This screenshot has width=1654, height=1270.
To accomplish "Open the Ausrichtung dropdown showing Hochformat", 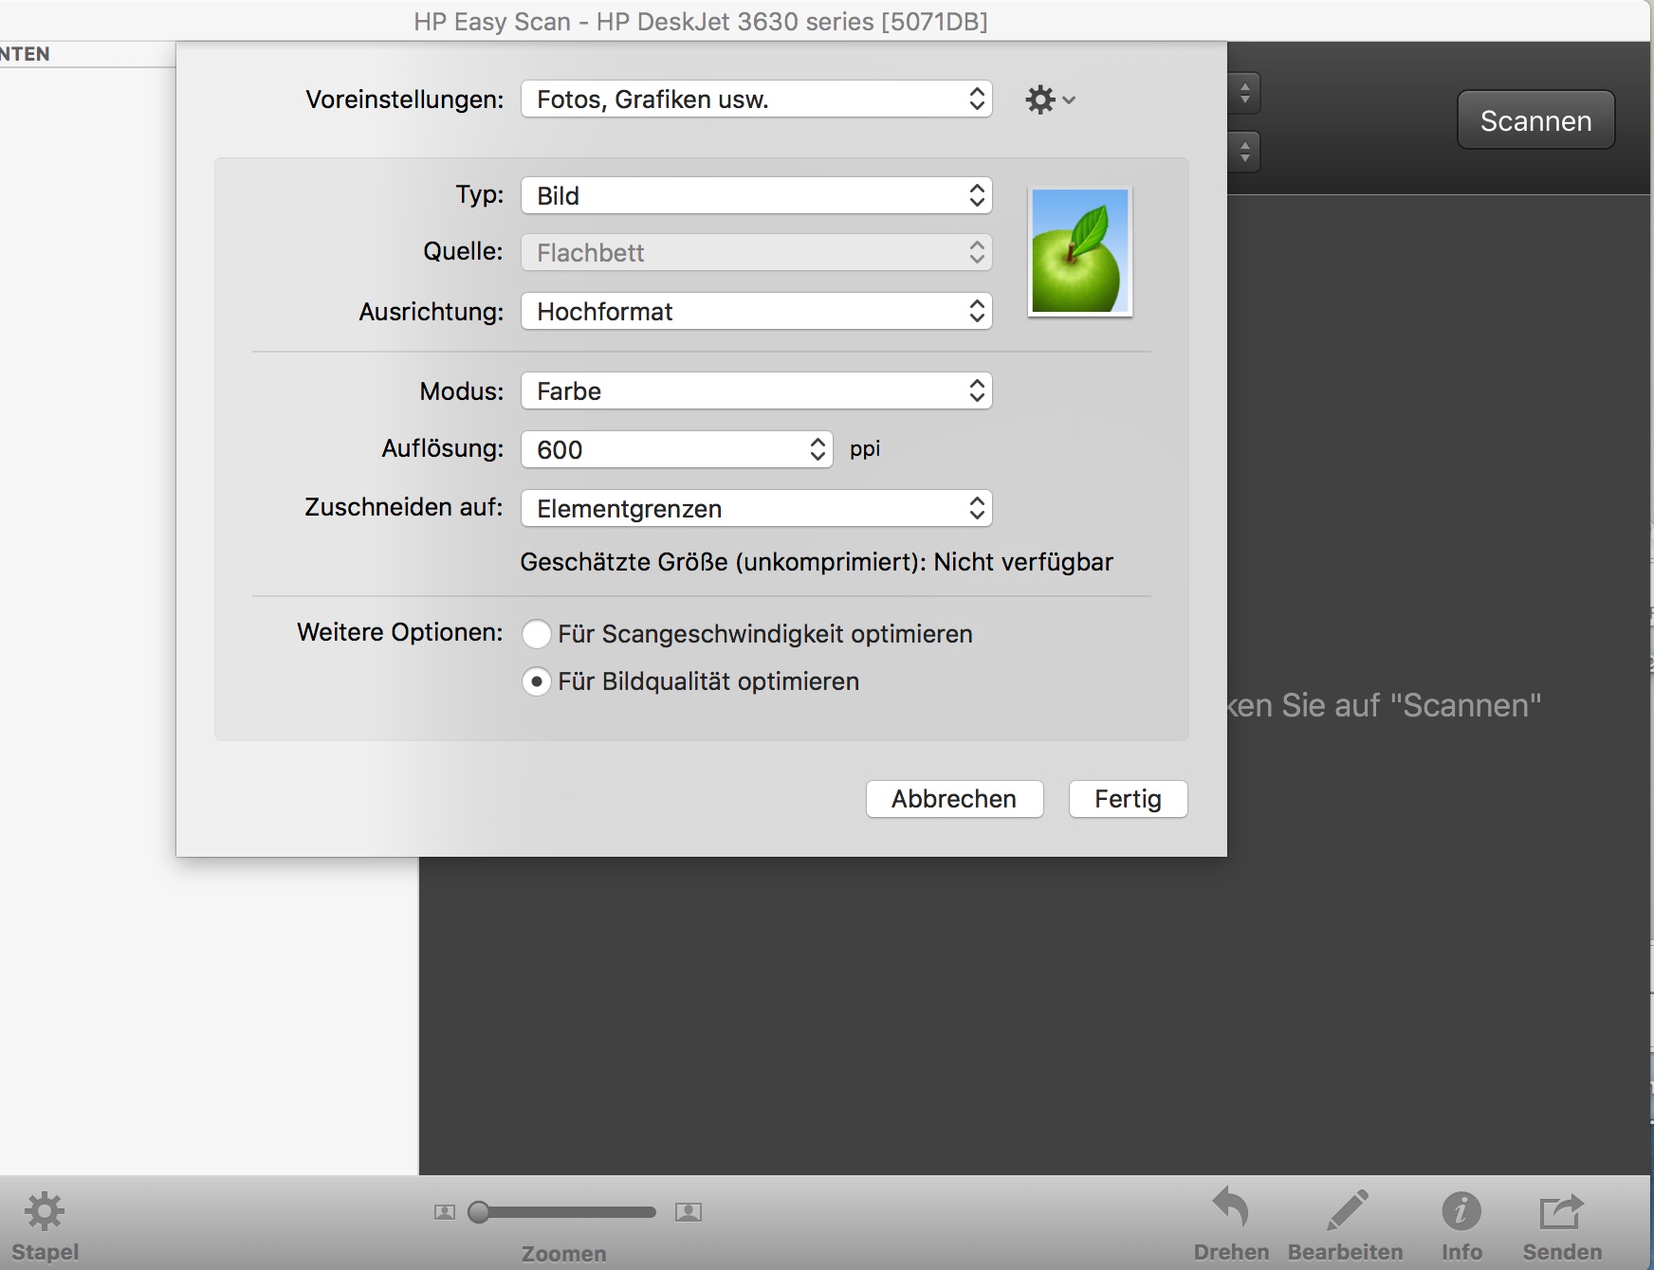I will tap(756, 312).
